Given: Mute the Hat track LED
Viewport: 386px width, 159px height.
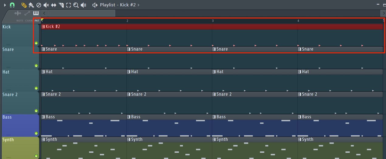Looking at the screenshot, I should click(x=36, y=88).
